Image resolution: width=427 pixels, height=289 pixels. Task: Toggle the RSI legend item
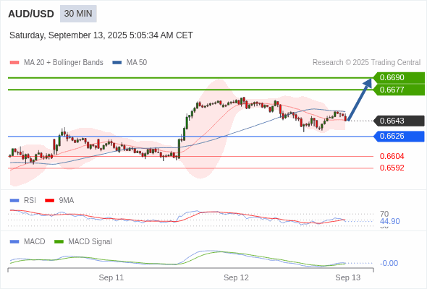coord(23,200)
